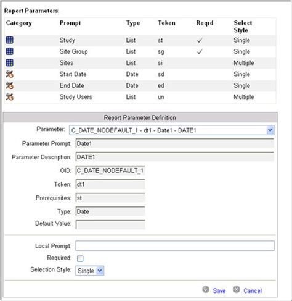This screenshot has width=292, height=301.
Task: Click the Save link
Action: click(x=219, y=290)
